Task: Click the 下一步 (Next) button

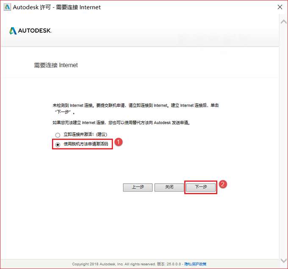Action: coord(201,187)
